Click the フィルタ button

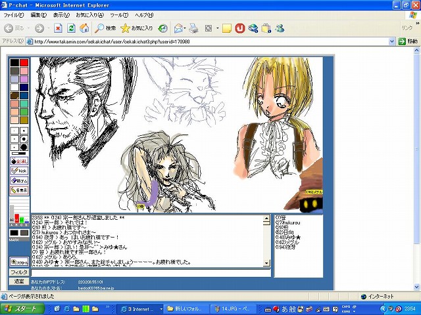[19, 272]
